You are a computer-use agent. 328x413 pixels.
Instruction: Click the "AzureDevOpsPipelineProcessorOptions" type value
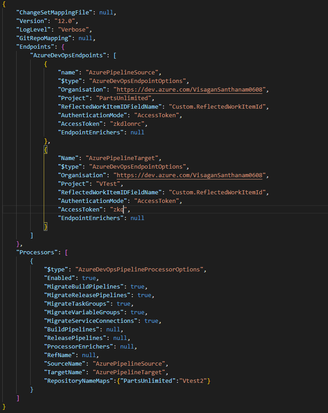click(139, 270)
